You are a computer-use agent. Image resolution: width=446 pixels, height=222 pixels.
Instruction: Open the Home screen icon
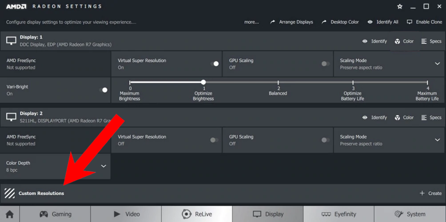click(x=9, y=214)
